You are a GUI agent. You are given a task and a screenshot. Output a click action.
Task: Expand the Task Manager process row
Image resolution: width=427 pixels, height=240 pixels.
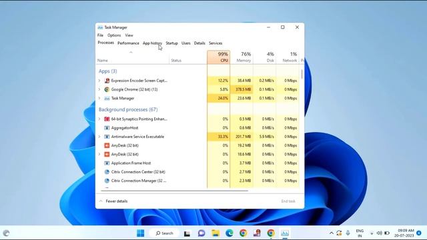[99, 98]
